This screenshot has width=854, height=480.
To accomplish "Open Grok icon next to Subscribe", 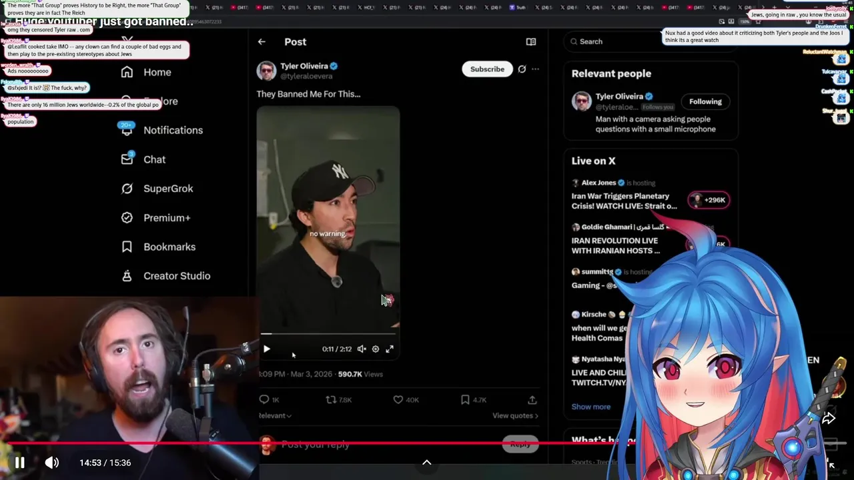I will tap(522, 69).
